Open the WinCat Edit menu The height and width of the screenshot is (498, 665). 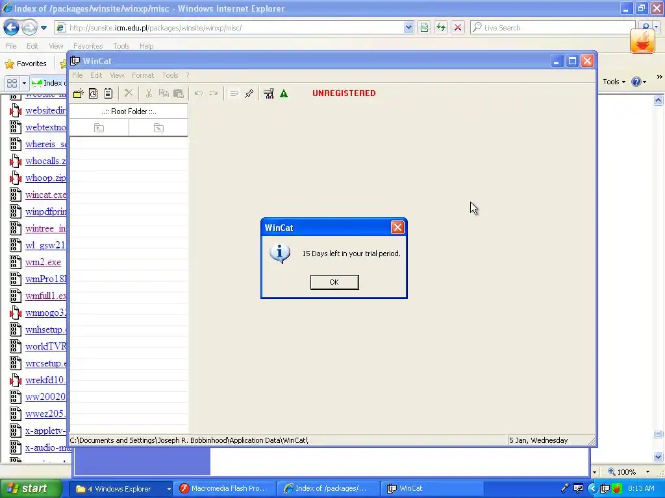pos(96,75)
